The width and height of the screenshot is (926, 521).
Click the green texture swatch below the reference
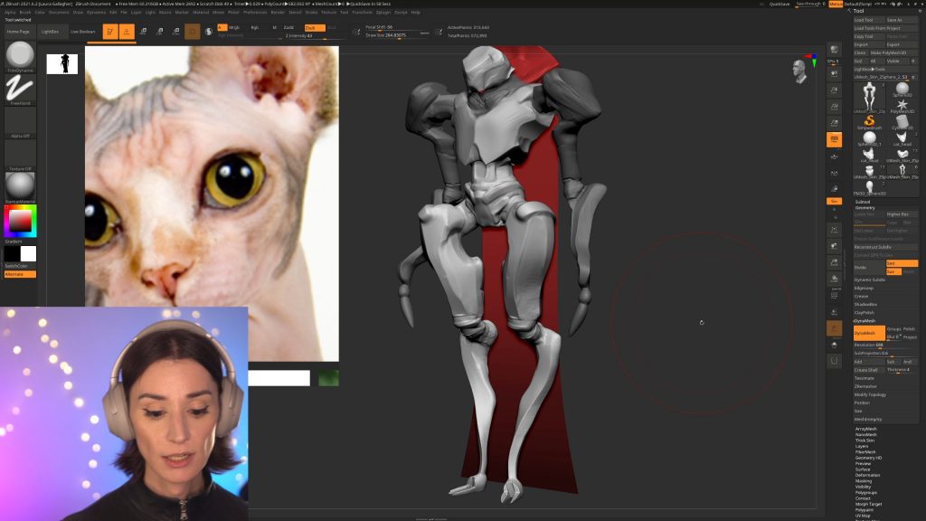click(x=328, y=378)
